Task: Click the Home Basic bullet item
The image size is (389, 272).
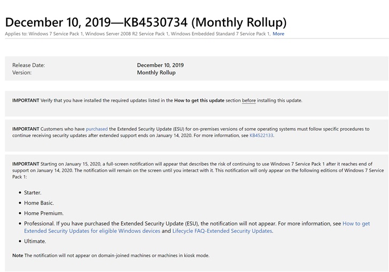Action: (39, 203)
